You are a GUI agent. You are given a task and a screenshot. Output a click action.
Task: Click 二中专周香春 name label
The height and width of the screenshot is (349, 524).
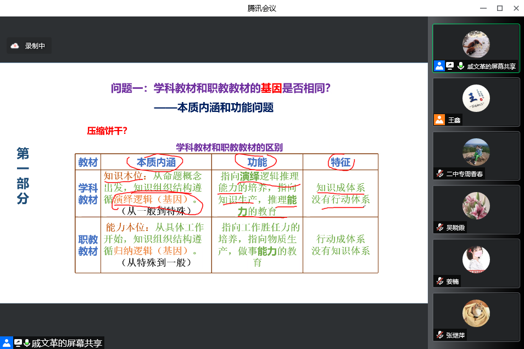pos(465,174)
